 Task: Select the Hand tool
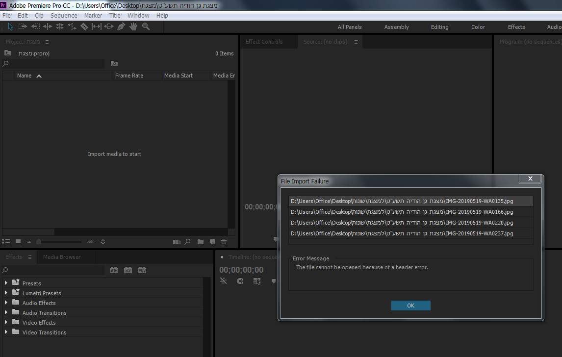[x=133, y=26]
